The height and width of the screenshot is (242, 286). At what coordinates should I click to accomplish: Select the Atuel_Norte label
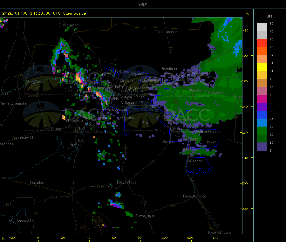(x=151, y=107)
